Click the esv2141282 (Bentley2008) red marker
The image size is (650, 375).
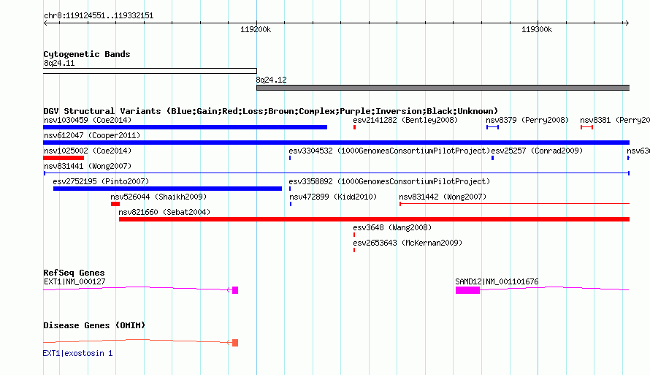(354, 127)
